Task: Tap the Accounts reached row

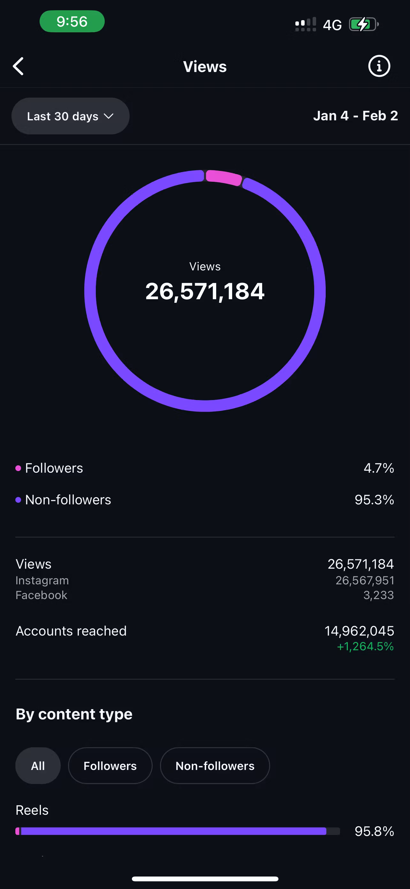Action: 205,638
